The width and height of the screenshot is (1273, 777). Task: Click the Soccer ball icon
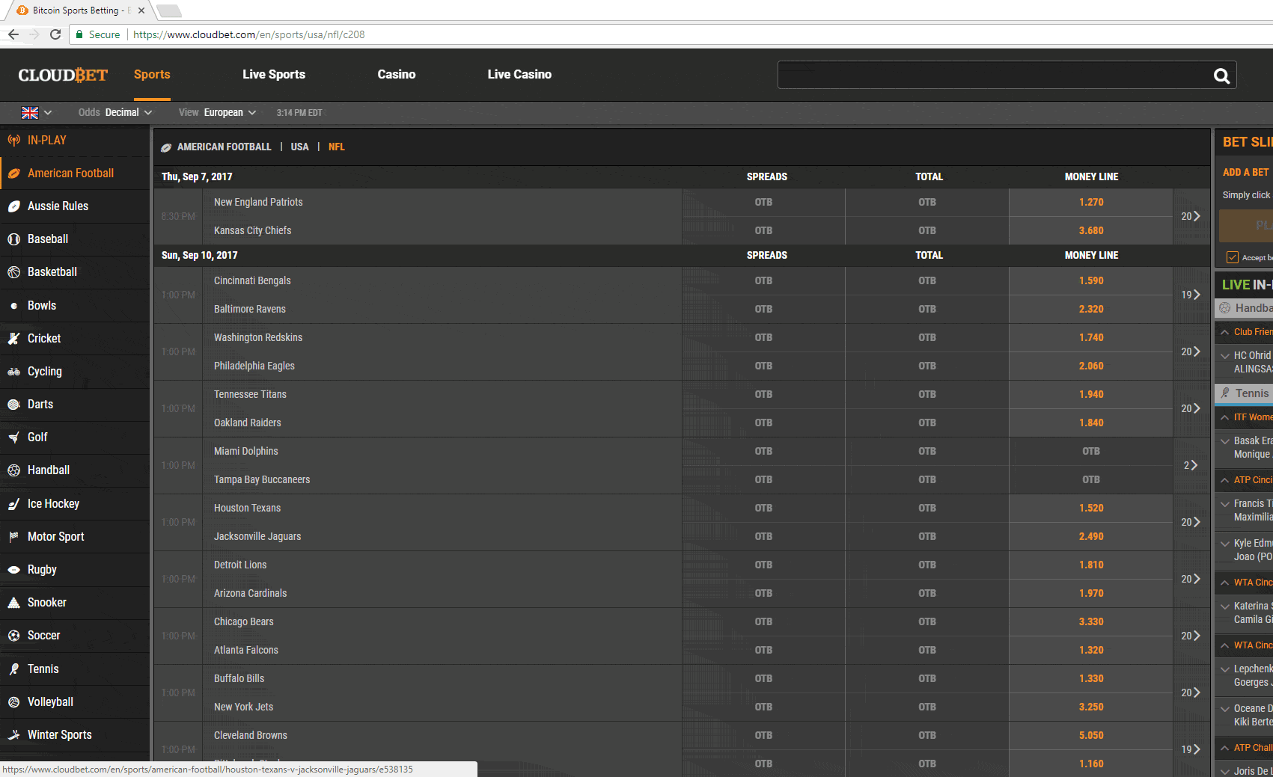point(13,636)
